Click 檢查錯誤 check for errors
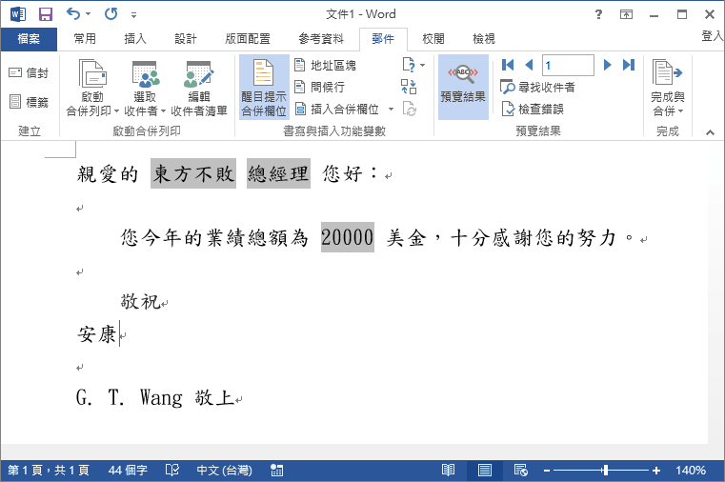Viewport: 725px width, 482px height. point(533,109)
